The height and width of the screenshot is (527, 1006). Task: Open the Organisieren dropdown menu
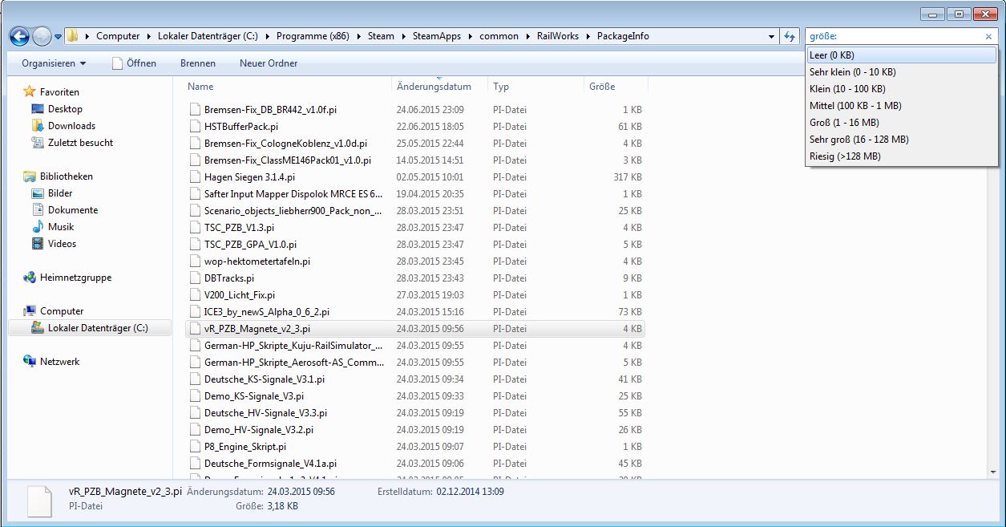point(54,63)
